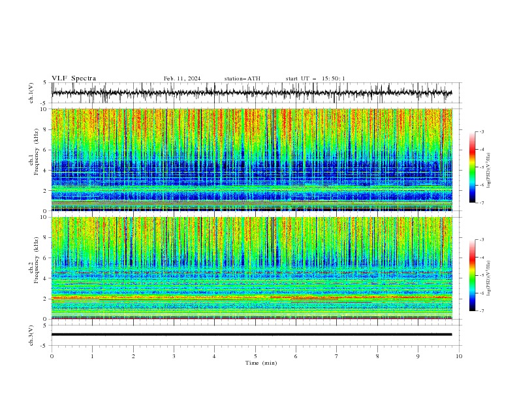The height and width of the screenshot is (400, 517).
Task: Click the "6" tick on time axis
Action: [296, 356]
